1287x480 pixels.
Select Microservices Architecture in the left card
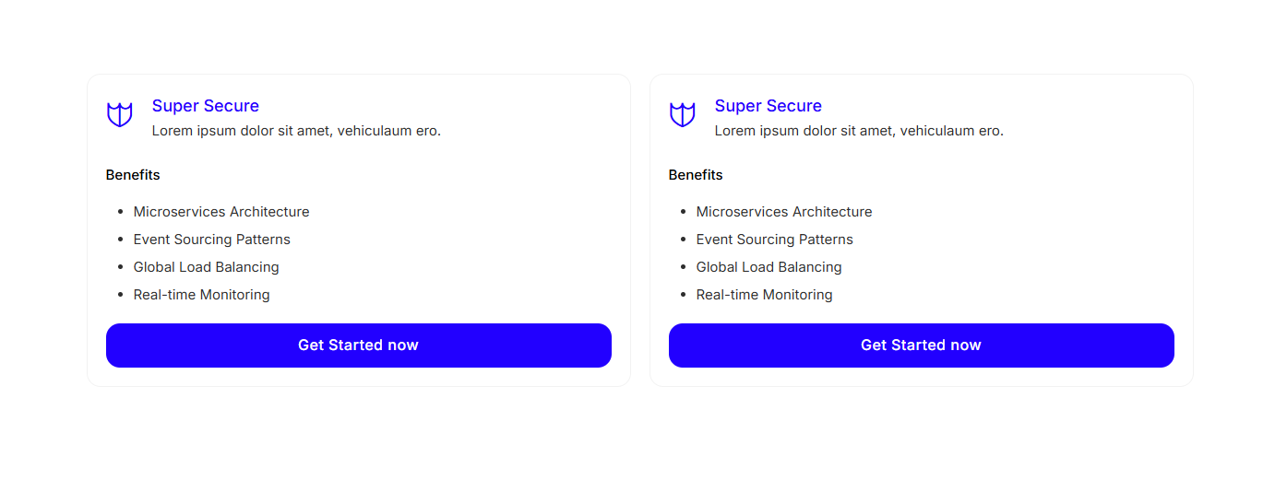pyautogui.click(x=221, y=212)
